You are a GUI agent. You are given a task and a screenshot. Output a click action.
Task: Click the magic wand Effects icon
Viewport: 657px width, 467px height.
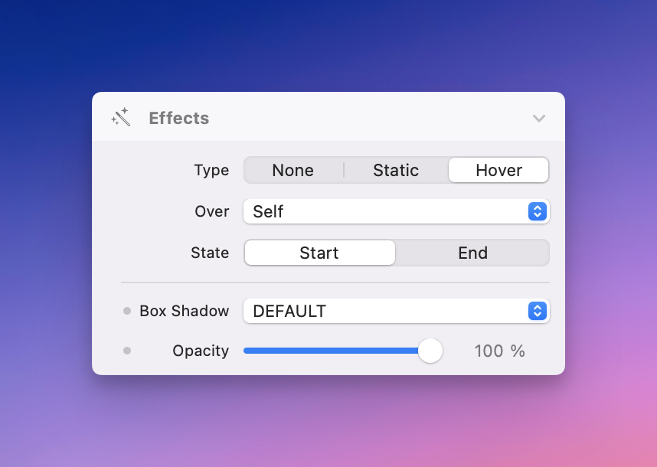(x=121, y=118)
